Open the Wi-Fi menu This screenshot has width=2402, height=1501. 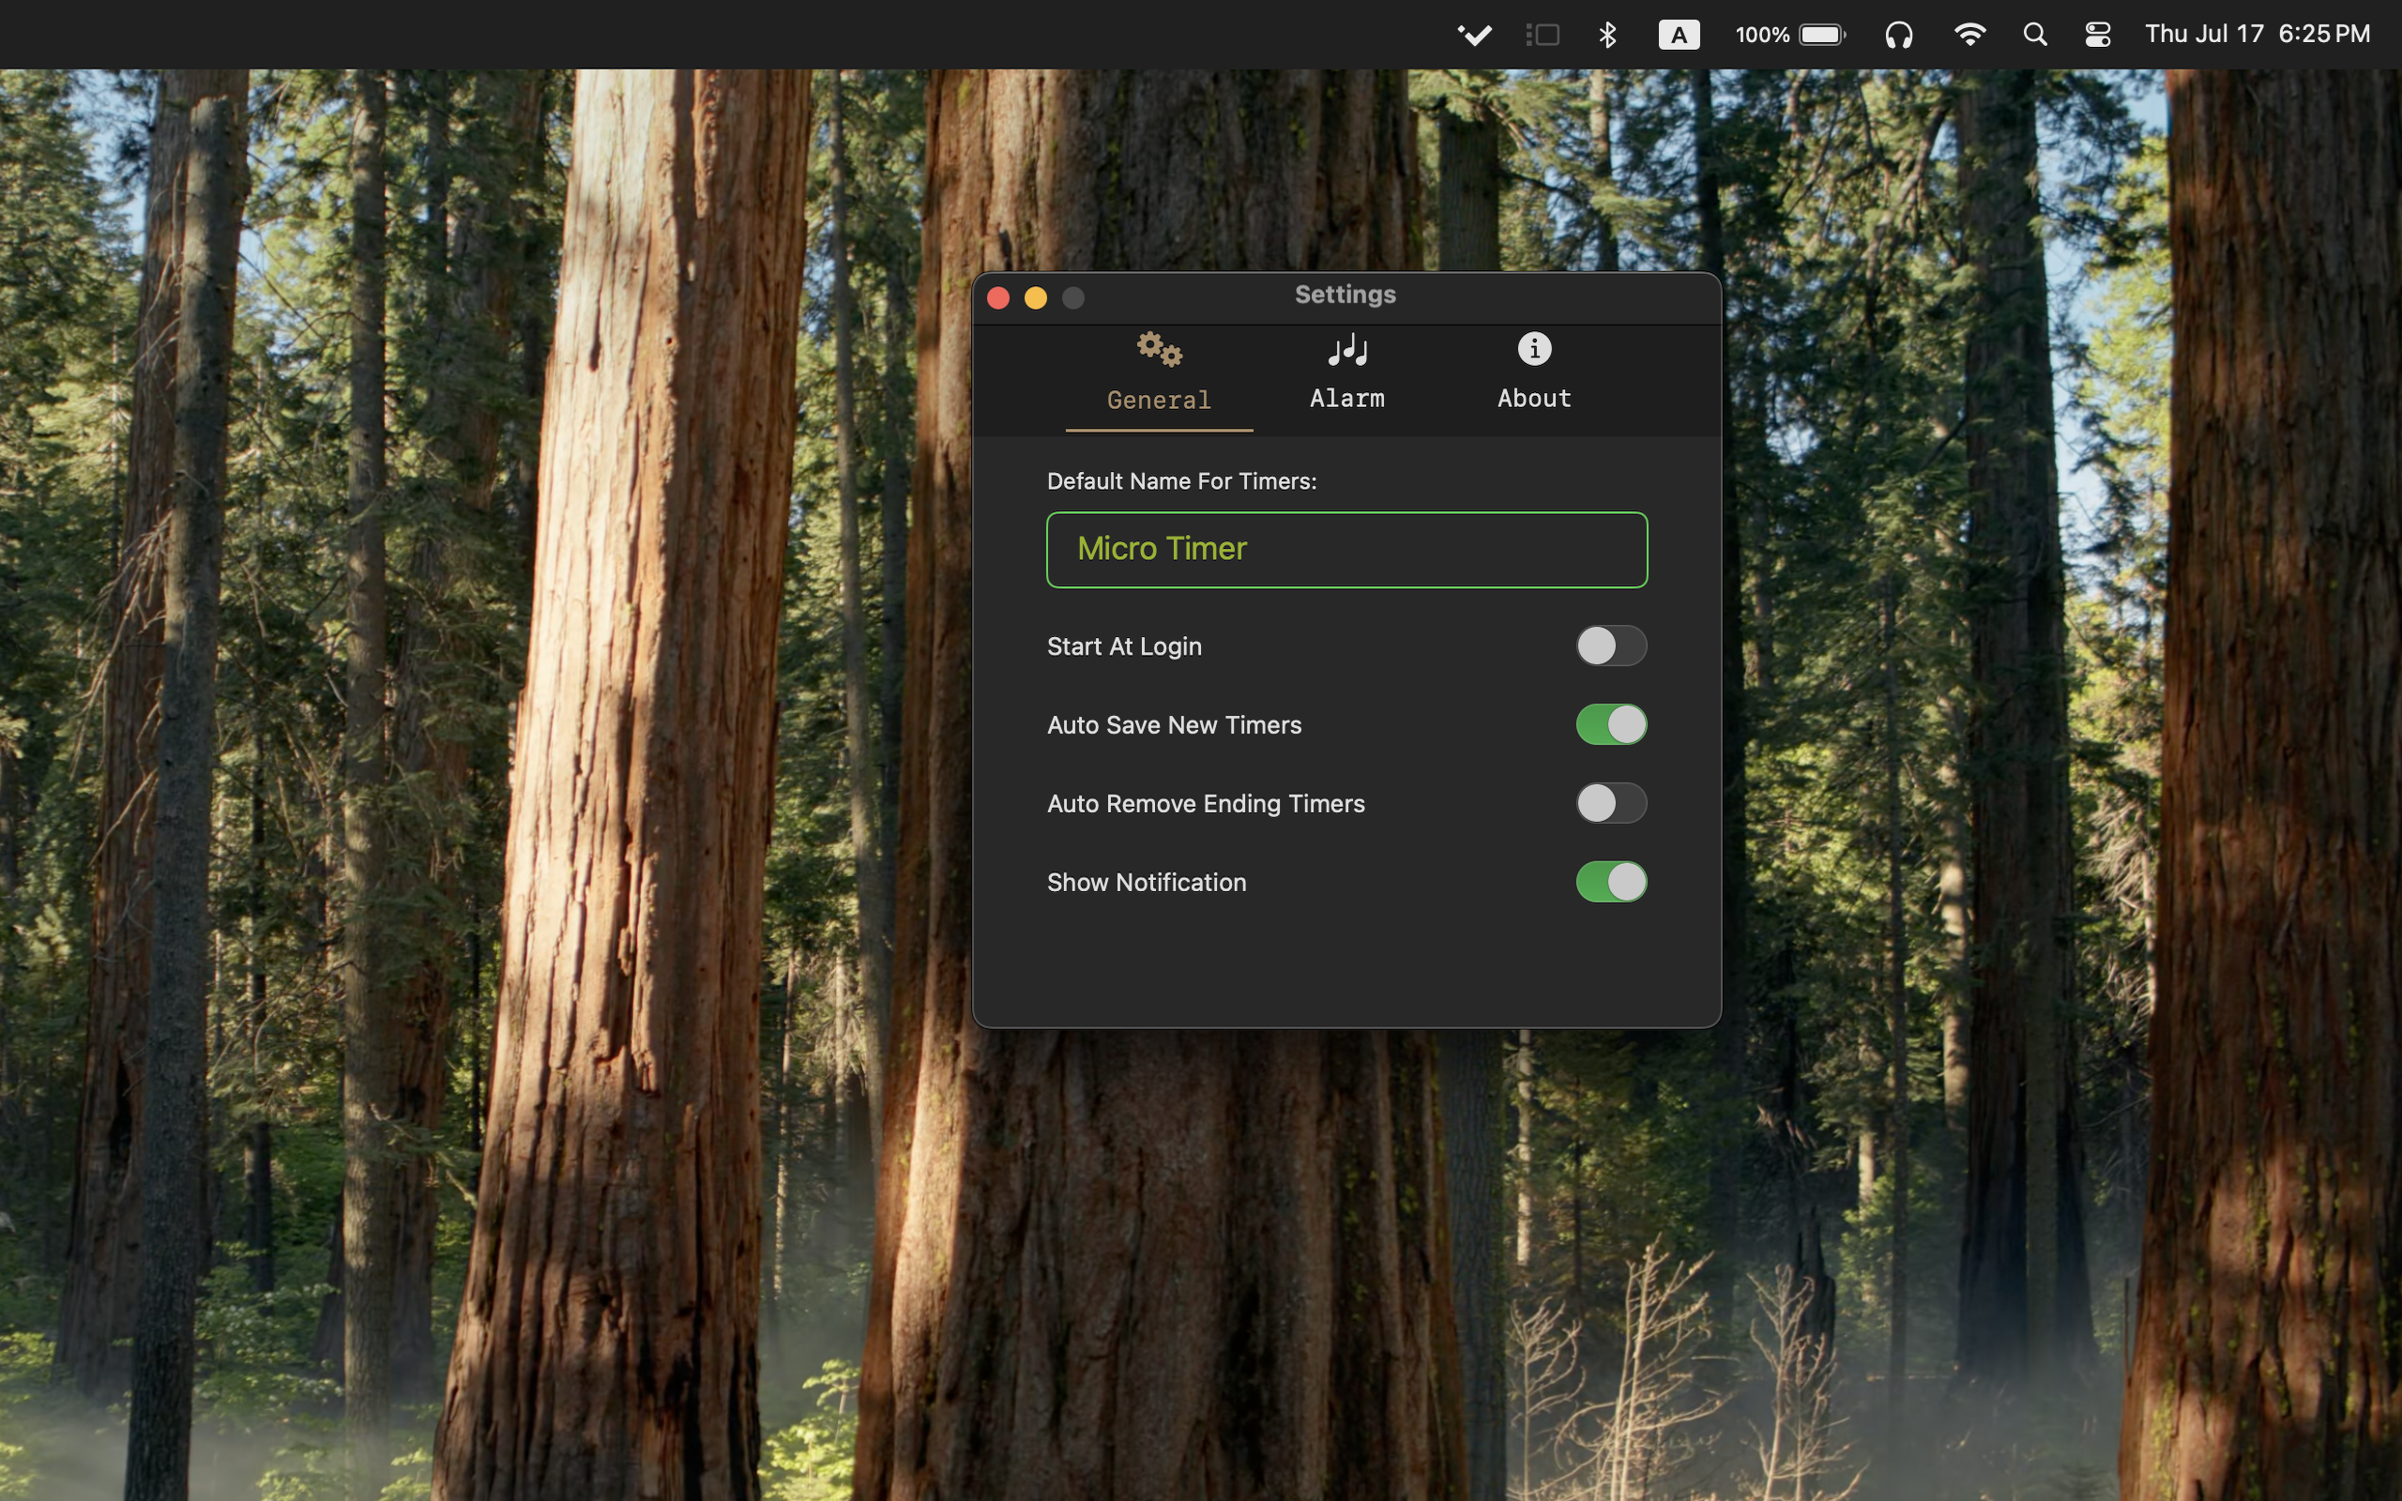1969,35
